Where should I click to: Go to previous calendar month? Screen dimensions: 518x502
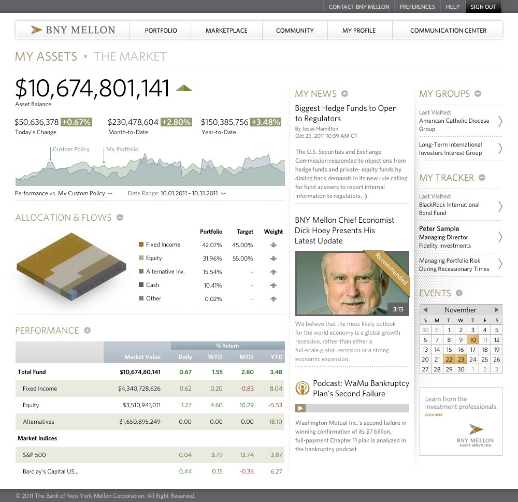(x=425, y=310)
